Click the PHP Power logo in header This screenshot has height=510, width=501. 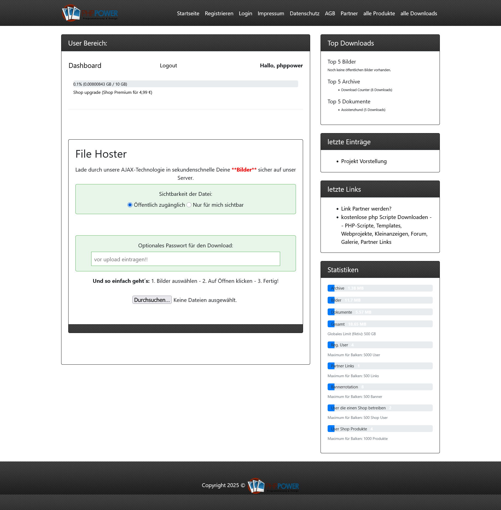pos(90,13)
